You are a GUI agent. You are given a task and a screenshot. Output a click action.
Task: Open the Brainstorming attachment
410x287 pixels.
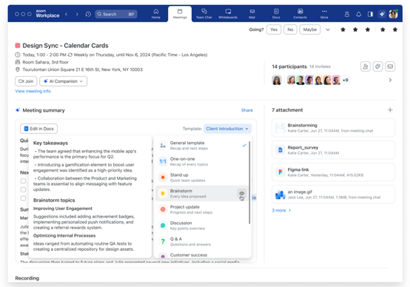[333, 128]
